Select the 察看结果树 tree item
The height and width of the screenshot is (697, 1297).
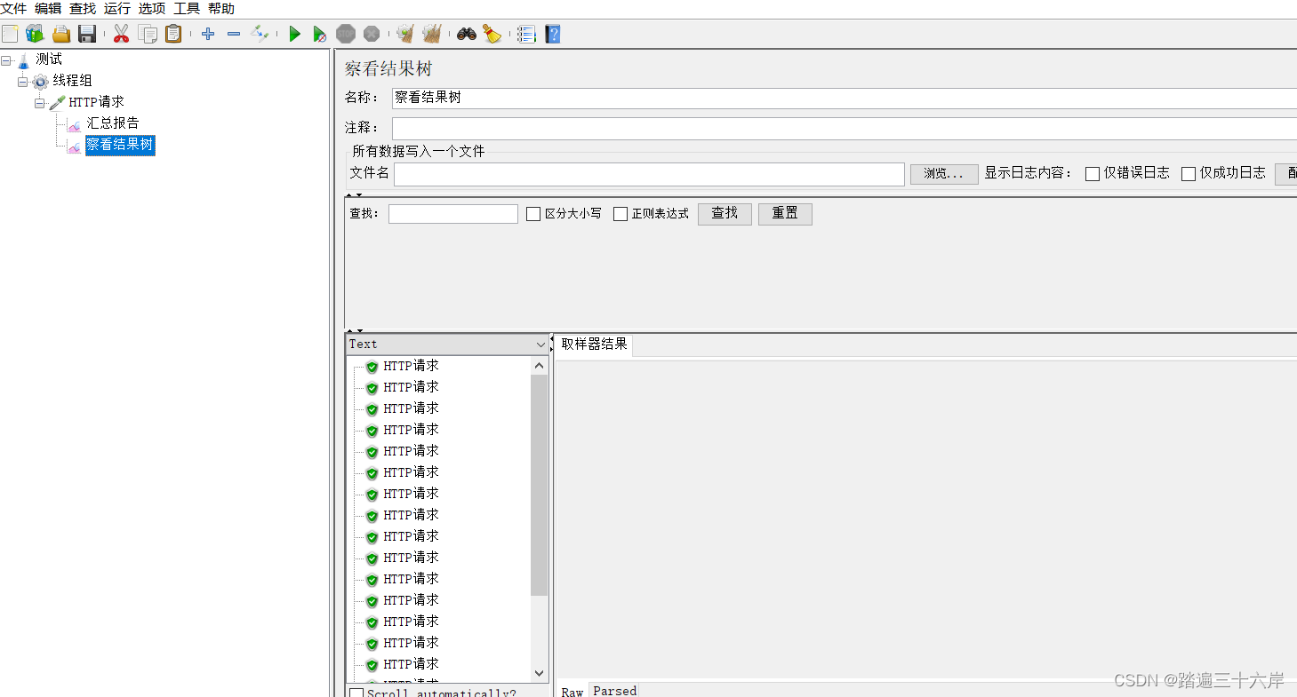click(x=120, y=145)
